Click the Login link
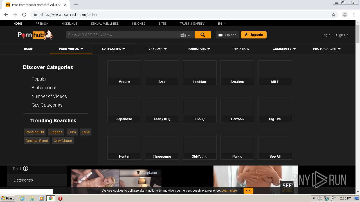Image resolution: width=360 pixels, height=202 pixels. click(x=326, y=35)
